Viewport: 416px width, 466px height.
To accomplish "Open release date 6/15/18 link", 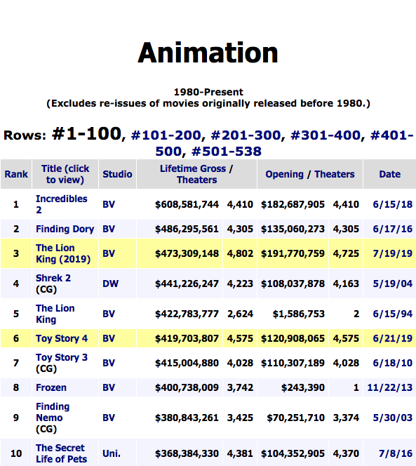I will (x=393, y=204).
